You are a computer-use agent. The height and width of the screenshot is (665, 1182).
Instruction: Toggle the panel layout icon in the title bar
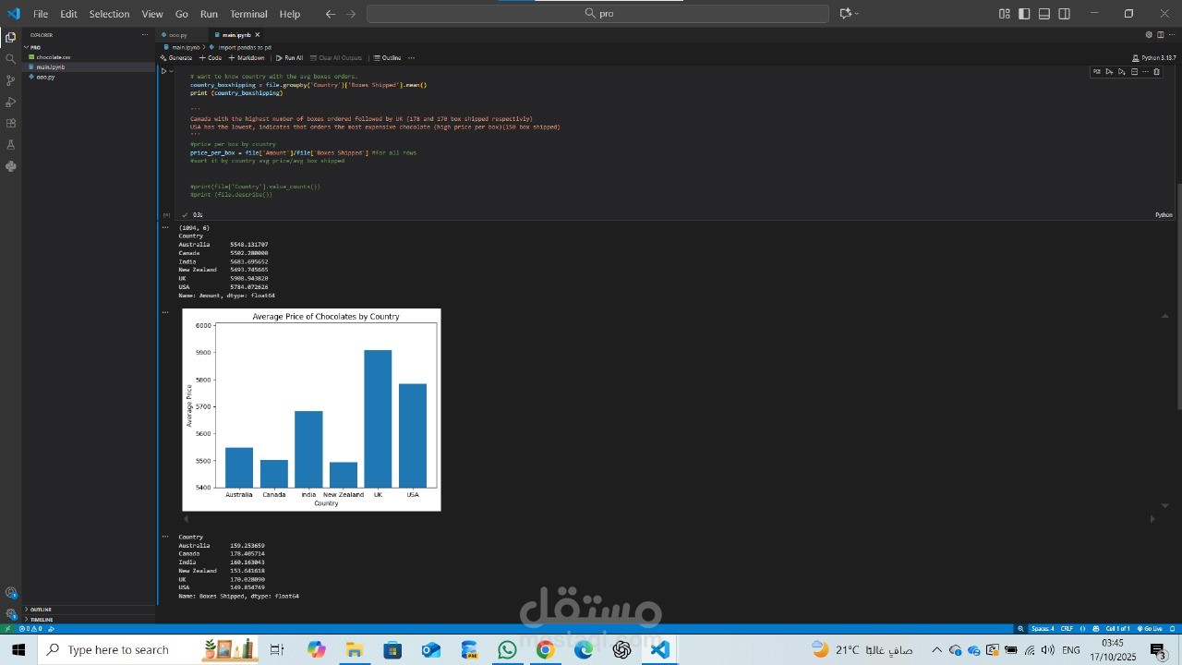[1043, 13]
